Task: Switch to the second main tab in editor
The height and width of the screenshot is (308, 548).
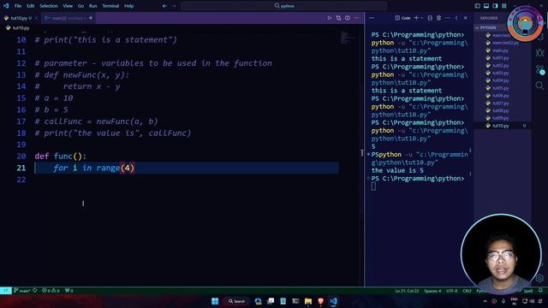Action: tap(68, 18)
